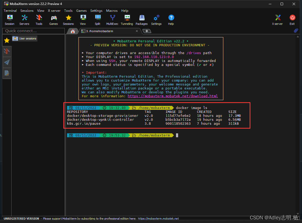Select the yellow star sidebar tab
This screenshot has height=223, width=302.
coord(7,40)
